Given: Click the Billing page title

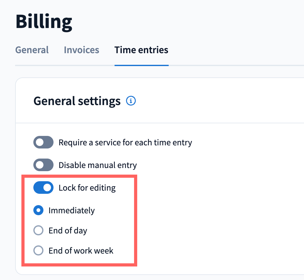Looking at the screenshot, I should [44, 21].
